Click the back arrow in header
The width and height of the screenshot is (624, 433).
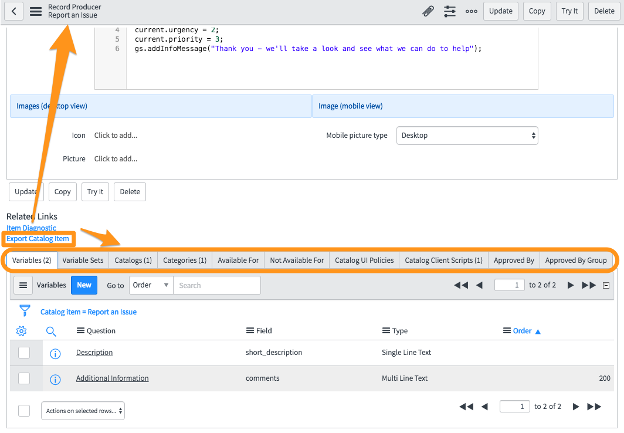coord(14,11)
